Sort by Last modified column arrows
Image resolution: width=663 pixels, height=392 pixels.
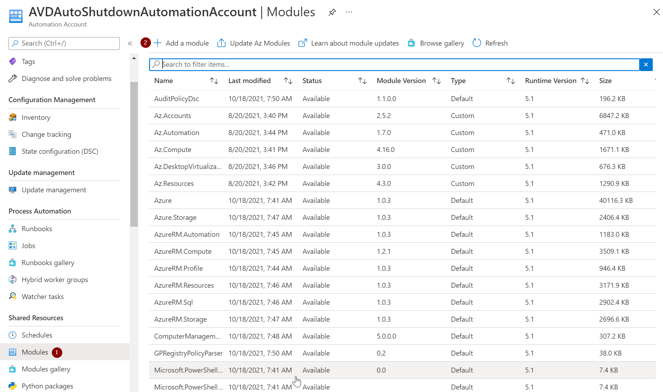coord(288,81)
